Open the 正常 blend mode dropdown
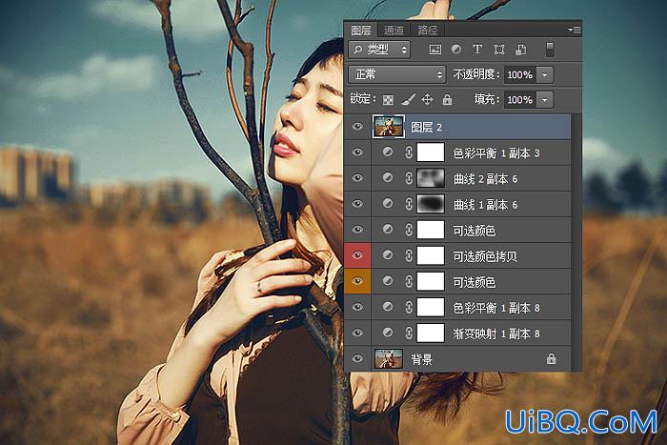667x445 pixels. click(396, 75)
